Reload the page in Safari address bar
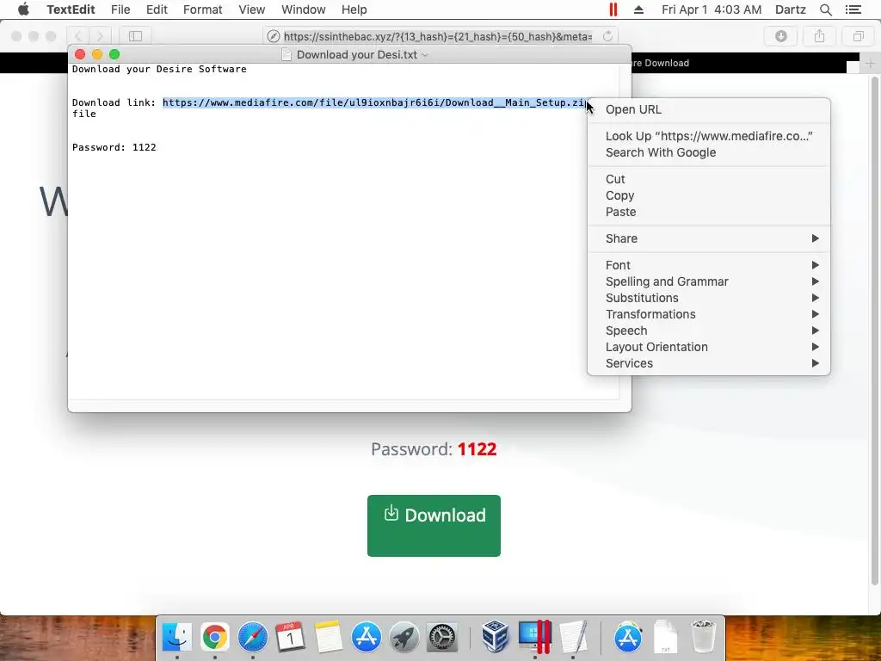 click(607, 36)
